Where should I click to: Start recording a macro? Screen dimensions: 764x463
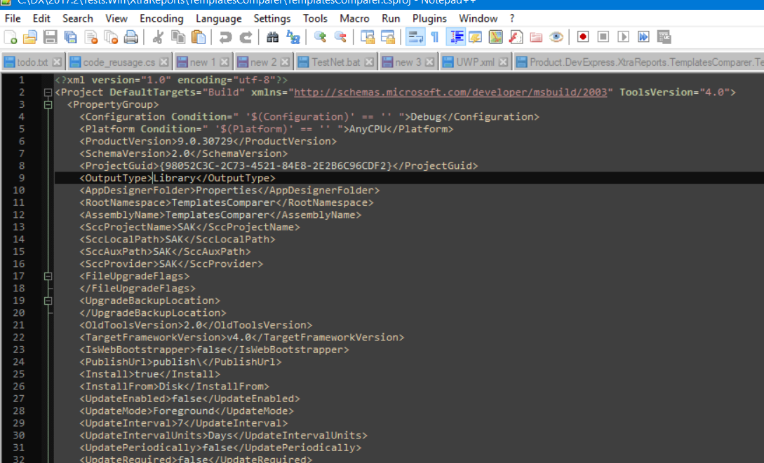tap(584, 36)
